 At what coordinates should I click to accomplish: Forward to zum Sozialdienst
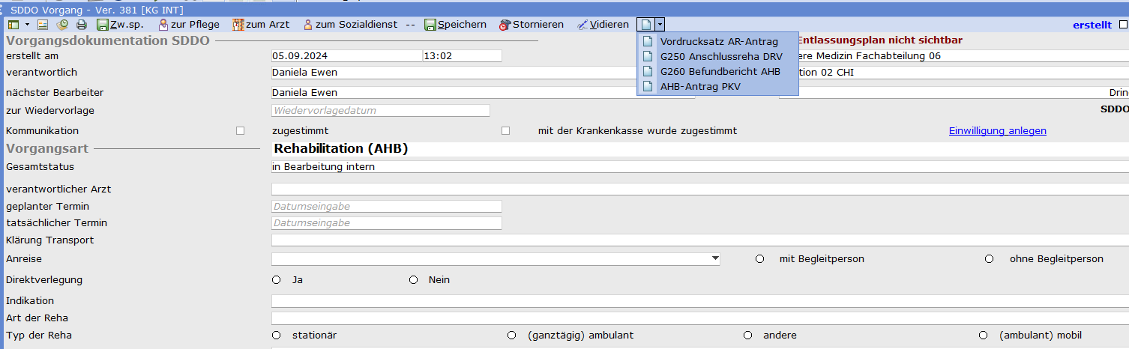[x=350, y=25]
